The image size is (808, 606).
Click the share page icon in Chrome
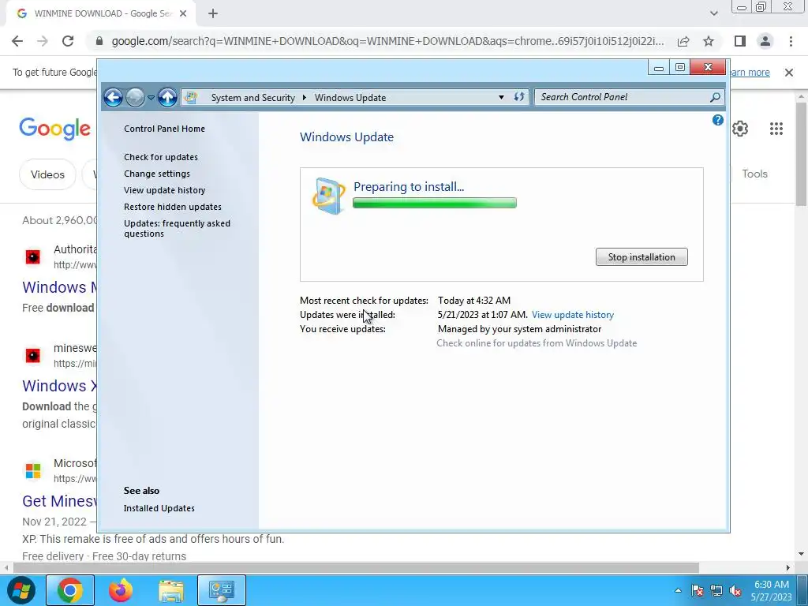(x=683, y=41)
